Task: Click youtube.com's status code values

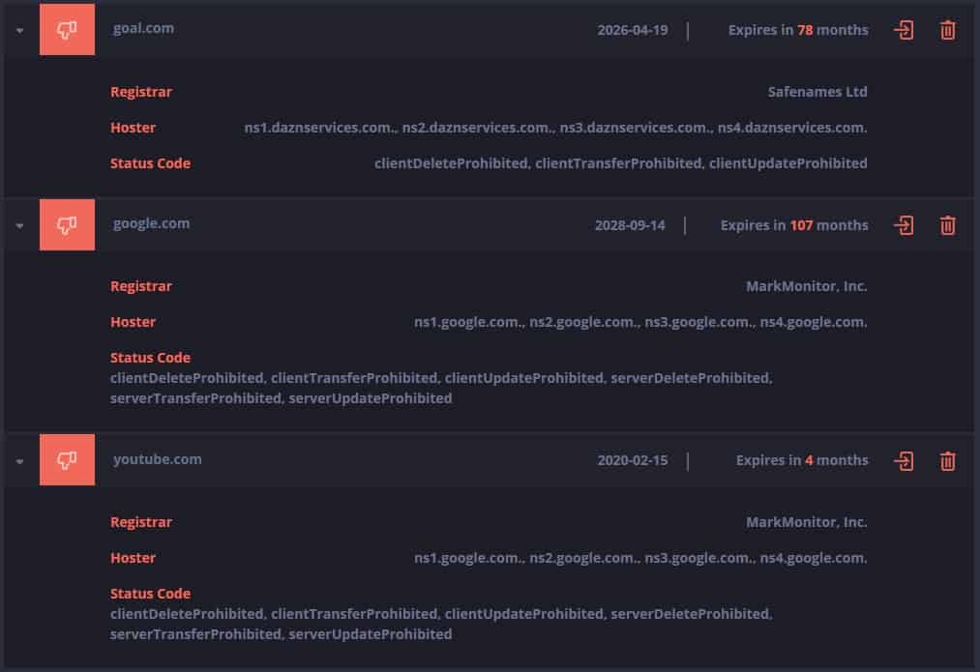Action: pos(441,624)
